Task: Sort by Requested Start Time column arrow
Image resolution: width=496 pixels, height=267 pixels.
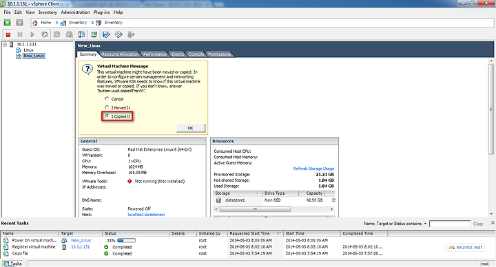Action: [x=279, y=233]
